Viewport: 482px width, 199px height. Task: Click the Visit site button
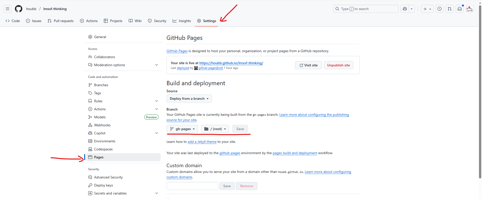pos(308,65)
